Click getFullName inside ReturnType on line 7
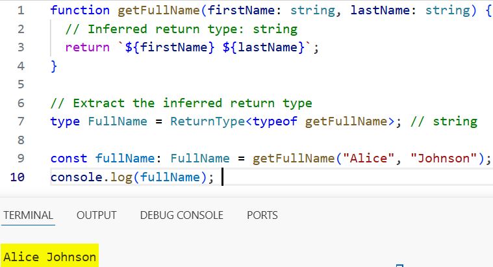Screen dimensions: 493x267 pos(346,121)
